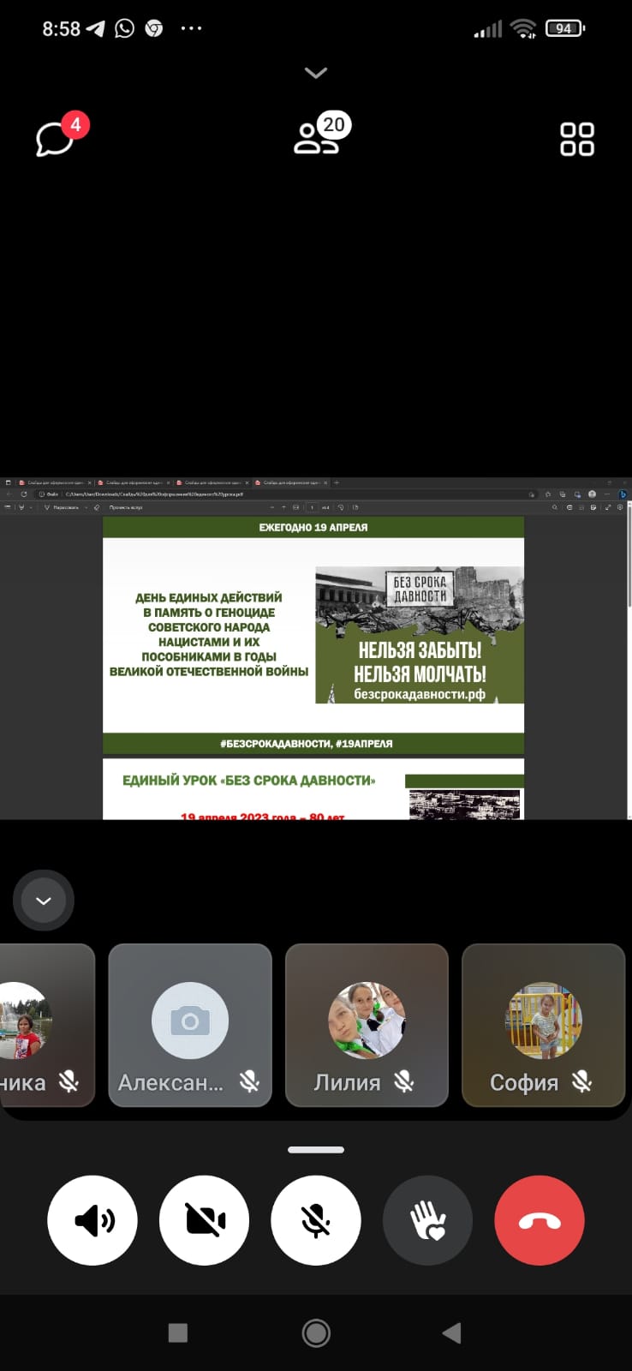Open the participants list showing 20
The height and width of the screenshot is (1371, 632).
point(321,135)
